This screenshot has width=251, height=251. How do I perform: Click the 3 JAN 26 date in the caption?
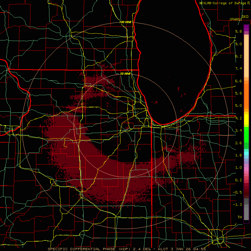click(x=181, y=249)
